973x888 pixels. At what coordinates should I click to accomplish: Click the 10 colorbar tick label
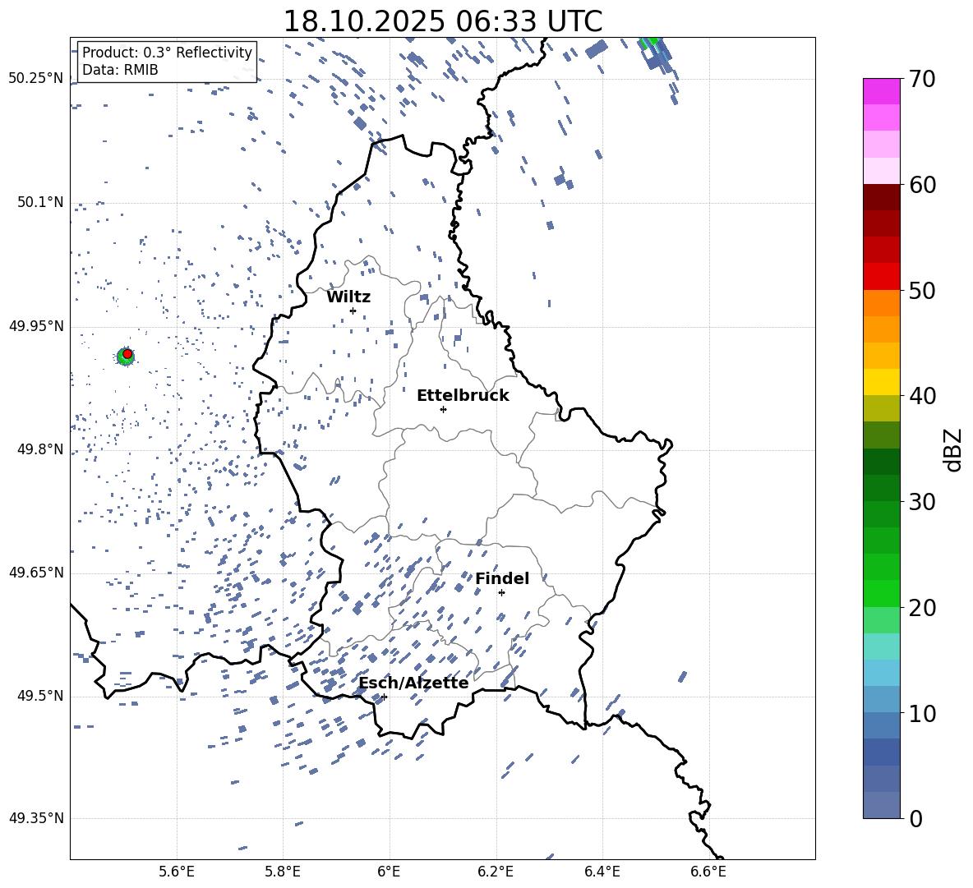[x=922, y=713]
